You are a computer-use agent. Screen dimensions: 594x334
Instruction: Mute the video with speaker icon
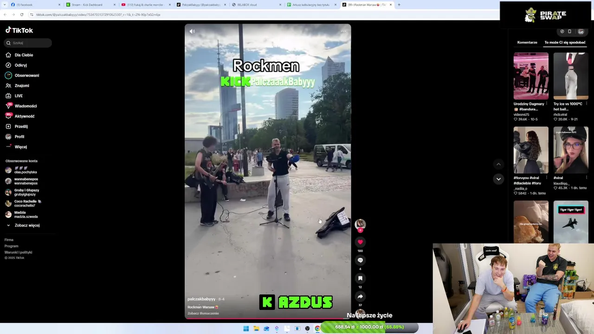point(192,32)
